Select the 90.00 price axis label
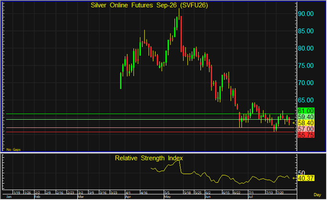Screen dimensions: 327x200 click(x=306, y=14)
